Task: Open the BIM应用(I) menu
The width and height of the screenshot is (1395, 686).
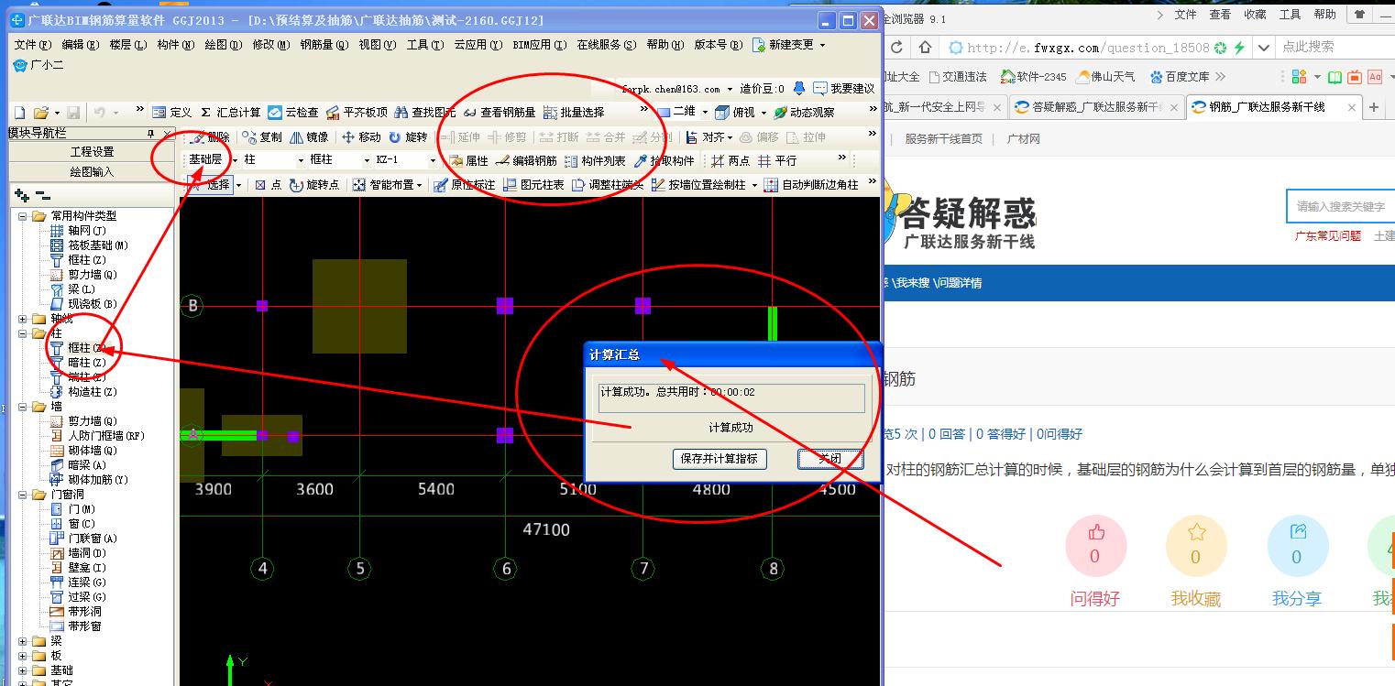Action: point(539,44)
